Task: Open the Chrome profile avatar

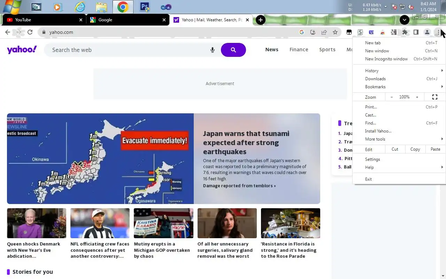Action: tap(427, 32)
